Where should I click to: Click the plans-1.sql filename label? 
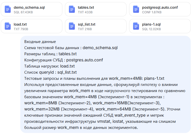pyautogui.click(x=151, y=24)
